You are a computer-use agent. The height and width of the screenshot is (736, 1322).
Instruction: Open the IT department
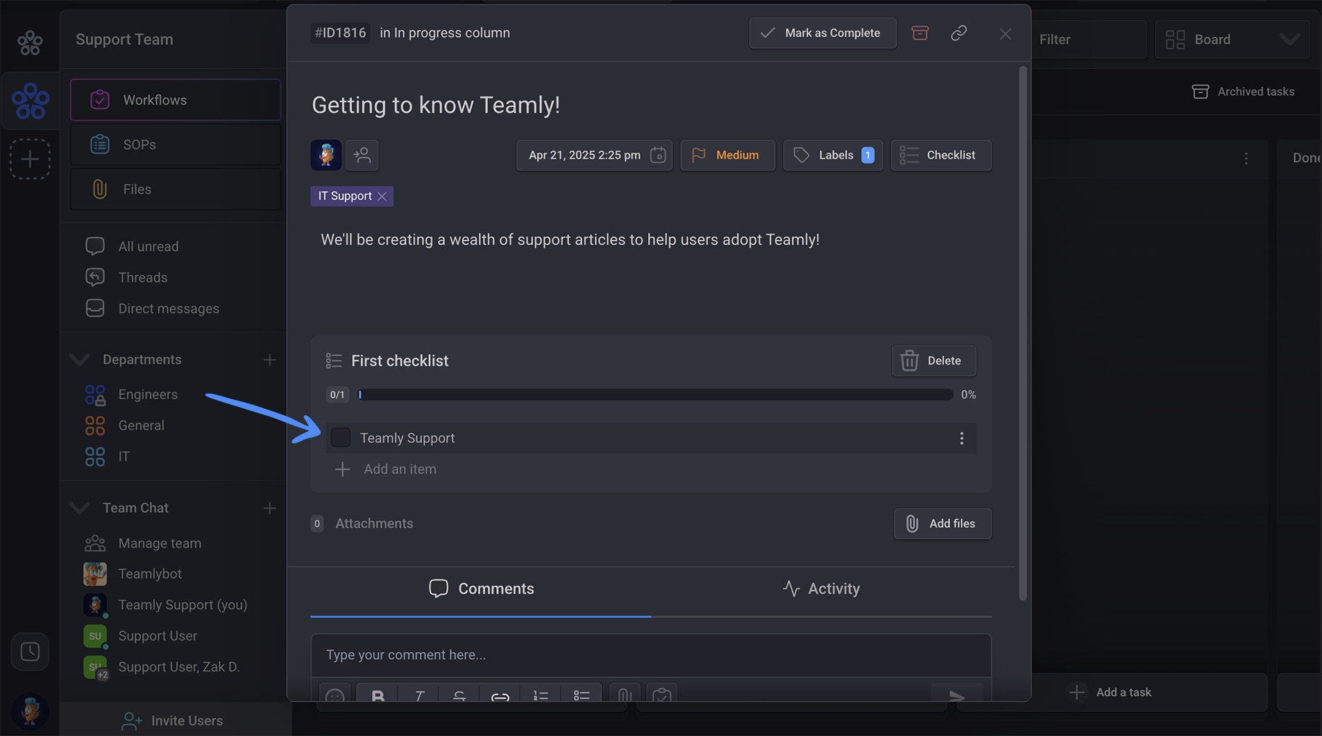tap(108, 457)
